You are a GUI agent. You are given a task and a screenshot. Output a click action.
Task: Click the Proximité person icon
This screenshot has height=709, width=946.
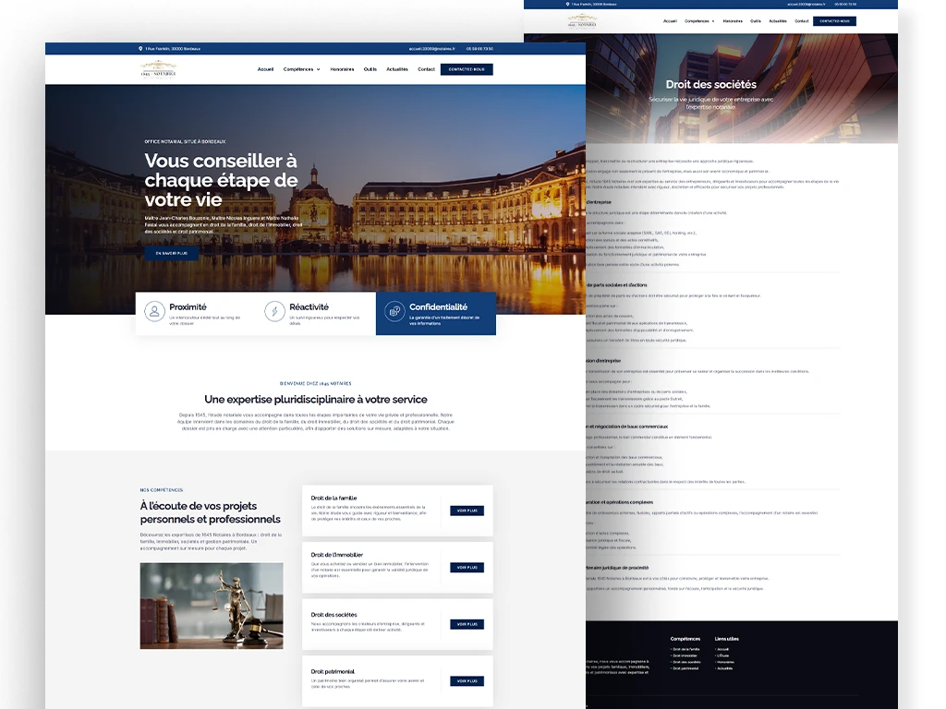click(x=155, y=311)
